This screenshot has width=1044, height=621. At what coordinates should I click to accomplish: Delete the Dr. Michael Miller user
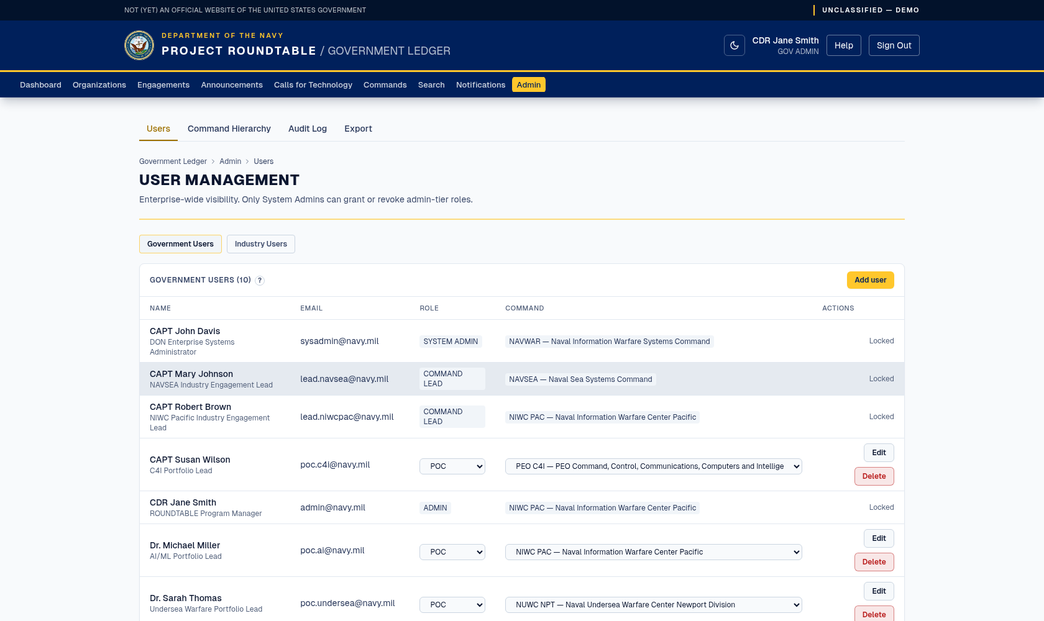click(874, 562)
